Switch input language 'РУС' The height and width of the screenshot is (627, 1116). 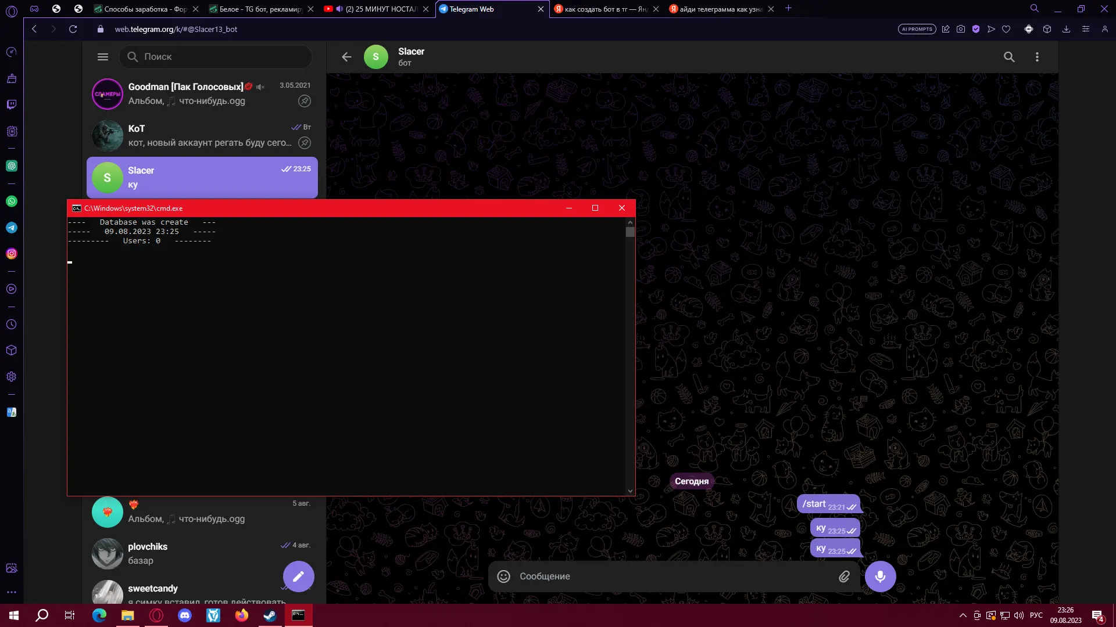[x=1036, y=615]
